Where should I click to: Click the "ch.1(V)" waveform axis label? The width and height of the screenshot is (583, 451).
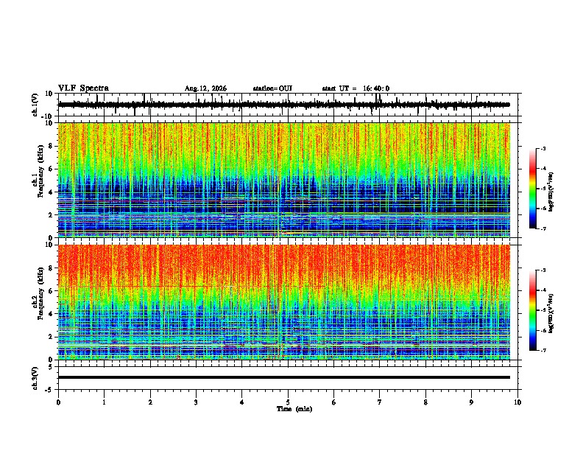(35, 105)
